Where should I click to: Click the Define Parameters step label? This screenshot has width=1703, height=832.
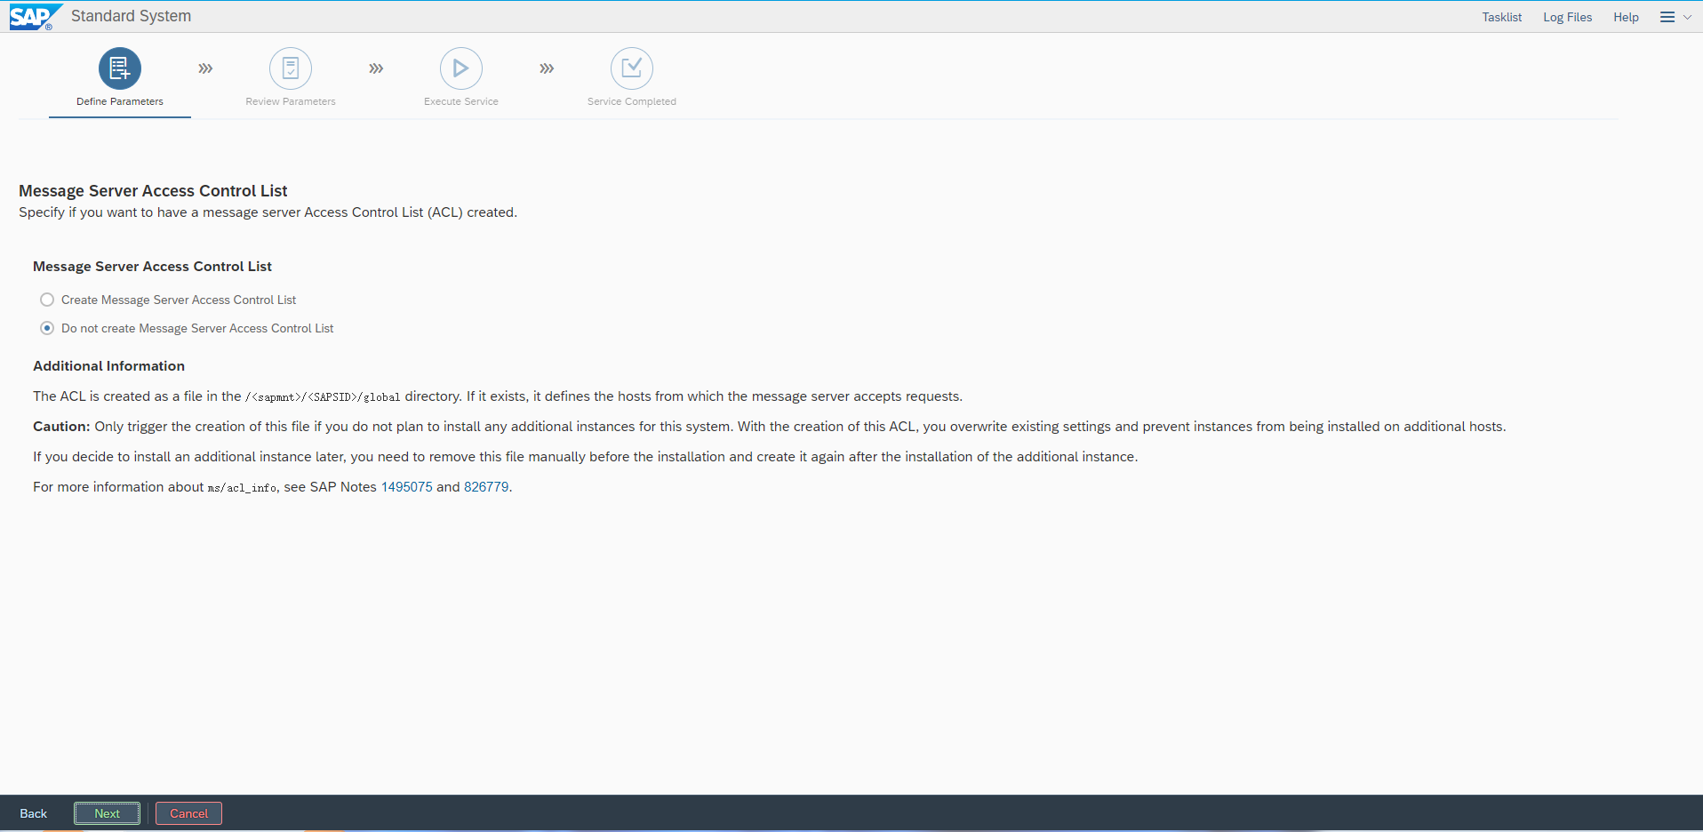pyautogui.click(x=120, y=101)
